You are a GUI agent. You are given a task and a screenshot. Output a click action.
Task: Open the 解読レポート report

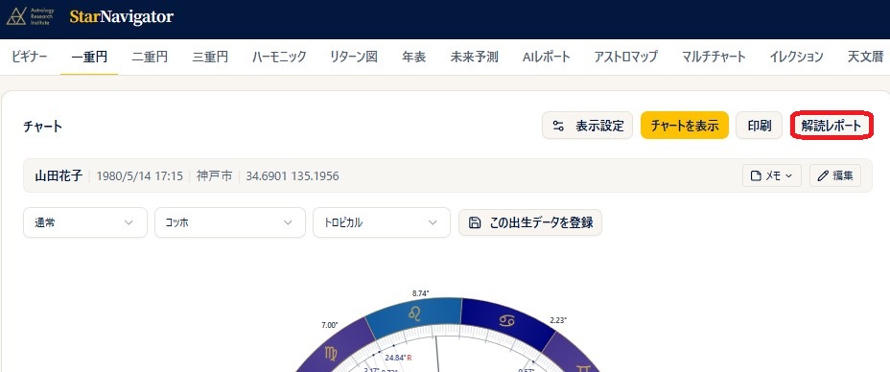[x=831, y=126]
